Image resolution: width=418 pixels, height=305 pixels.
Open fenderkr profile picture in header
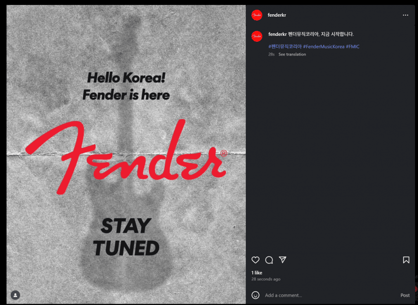(x=257, y=15)
